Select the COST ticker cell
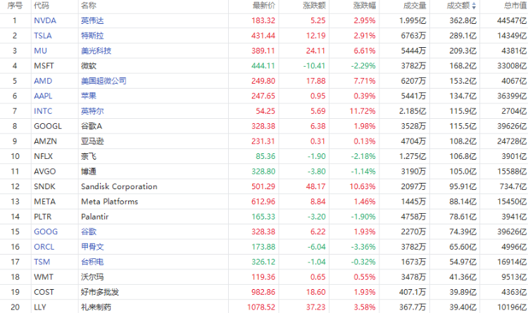 pyautogui.click(x=44, y=292)
